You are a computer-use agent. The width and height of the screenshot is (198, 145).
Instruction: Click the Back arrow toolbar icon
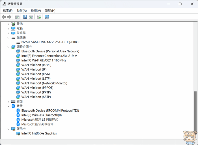tap(4, 17)
